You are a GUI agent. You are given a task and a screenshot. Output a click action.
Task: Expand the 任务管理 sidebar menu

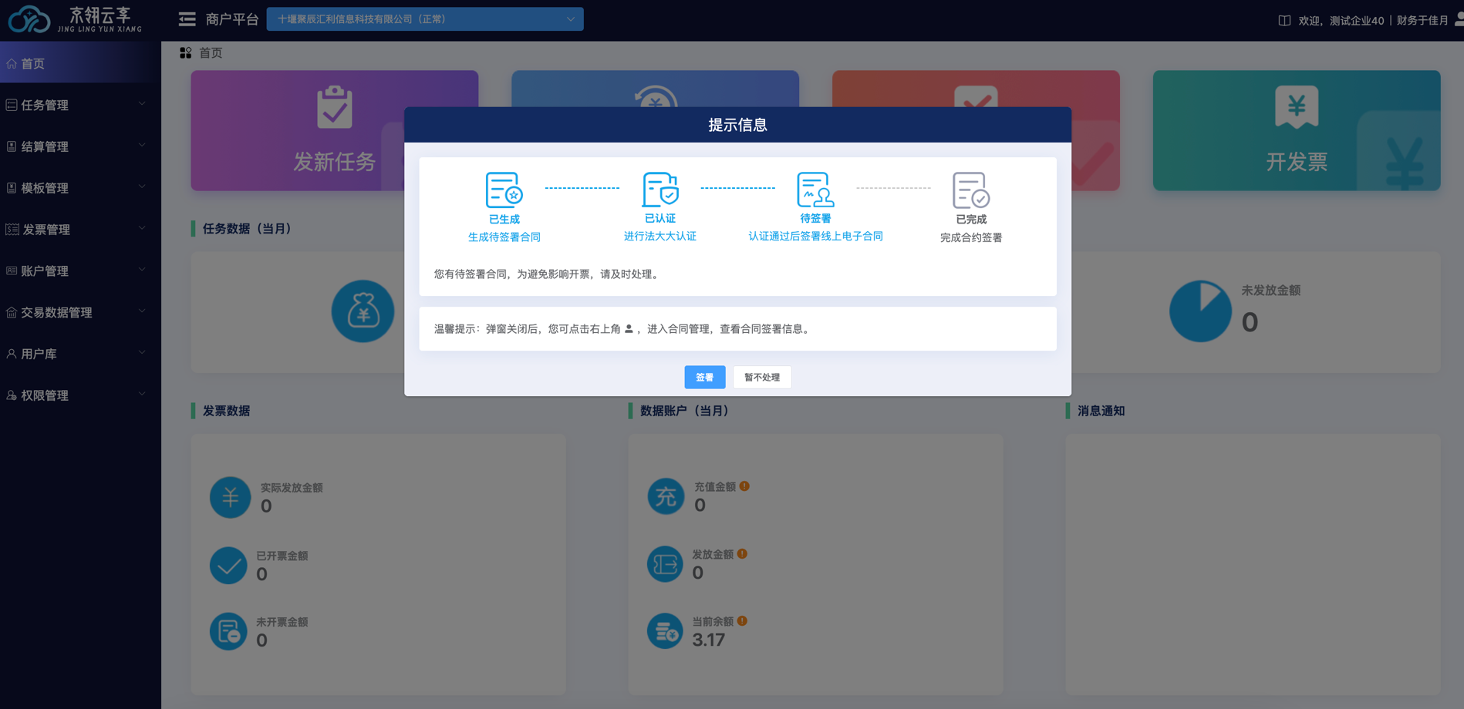pos(77,105)
